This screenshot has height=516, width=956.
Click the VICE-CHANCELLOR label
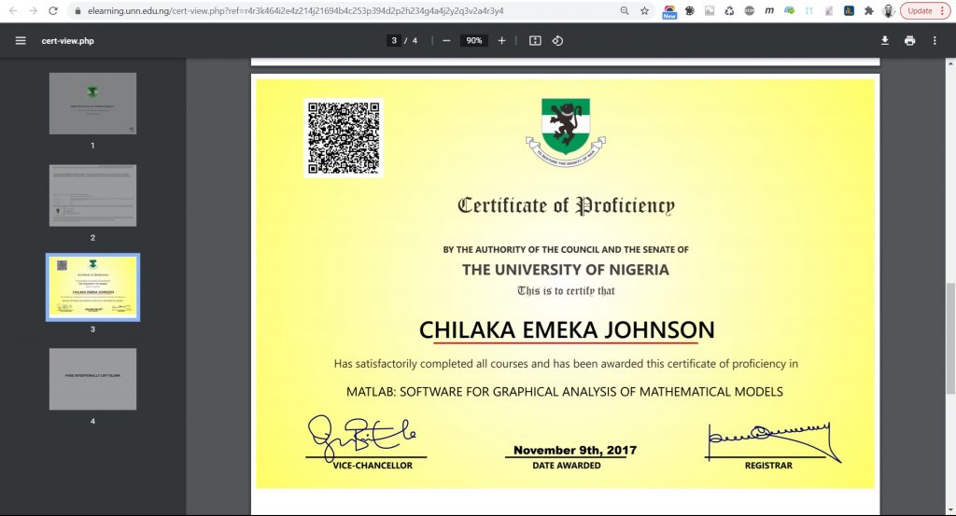pyautogui.click(x=373, y=466)
